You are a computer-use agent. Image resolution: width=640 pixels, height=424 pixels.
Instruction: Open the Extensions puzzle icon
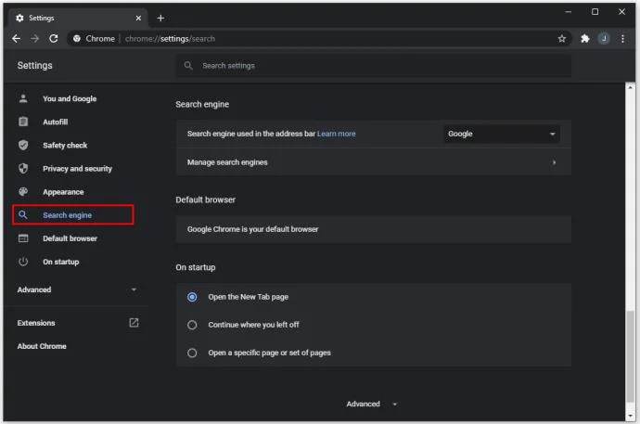tap(585, 38)
